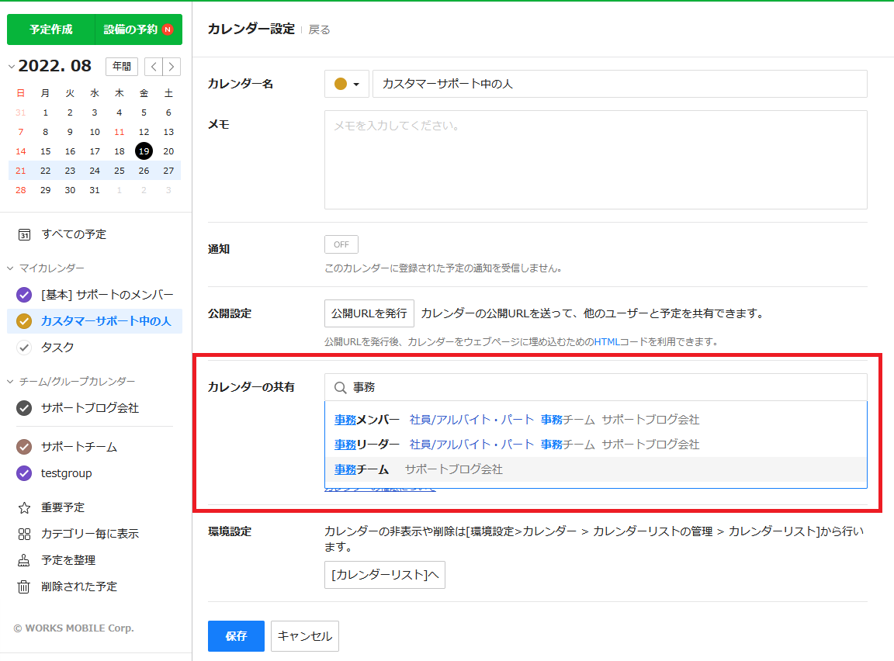Open カテゴリー毎に表示 grid icon
This screenshot has width=894, height=661.
click(x=24, y=534)
